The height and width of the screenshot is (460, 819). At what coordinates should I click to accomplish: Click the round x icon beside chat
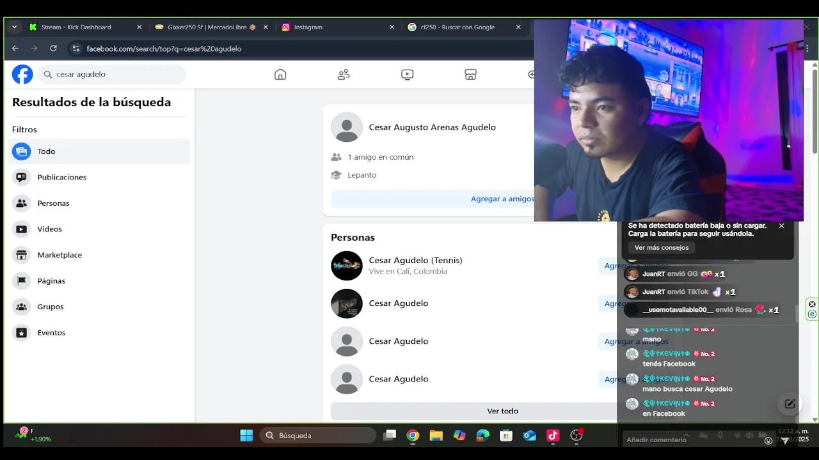click(812, 304)
